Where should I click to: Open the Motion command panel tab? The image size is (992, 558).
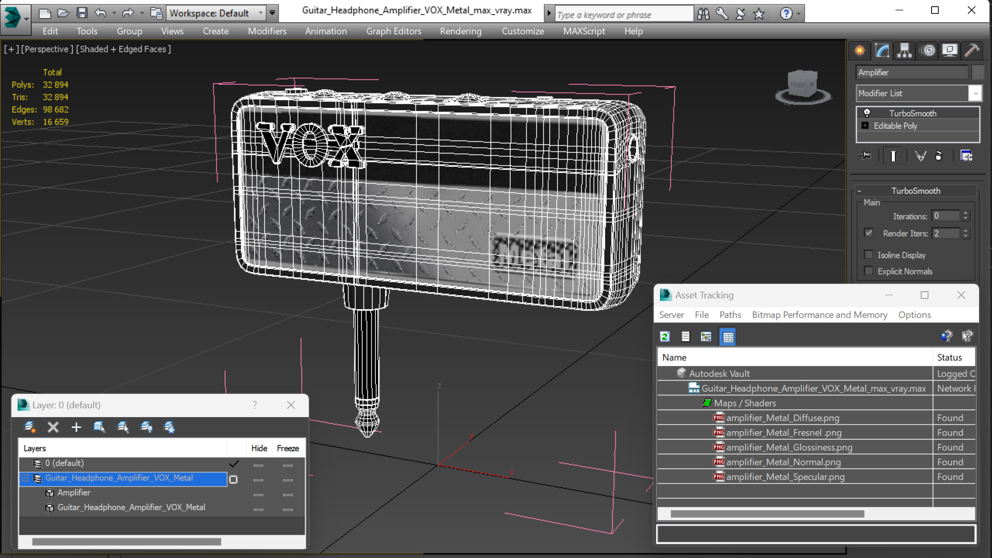(x=928, y=51)
